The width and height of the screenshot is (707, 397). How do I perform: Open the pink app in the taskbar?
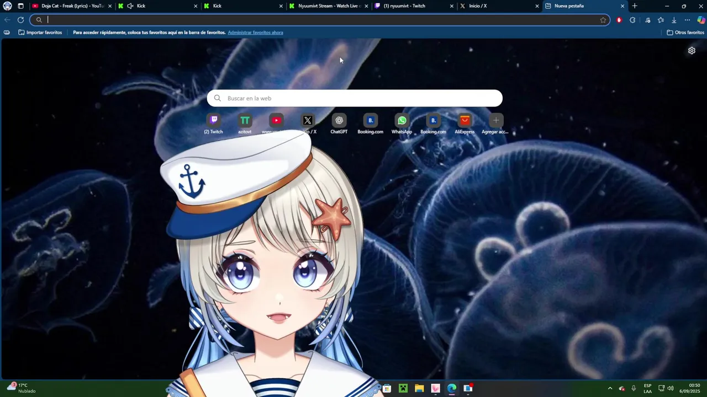tap(435, 388)
